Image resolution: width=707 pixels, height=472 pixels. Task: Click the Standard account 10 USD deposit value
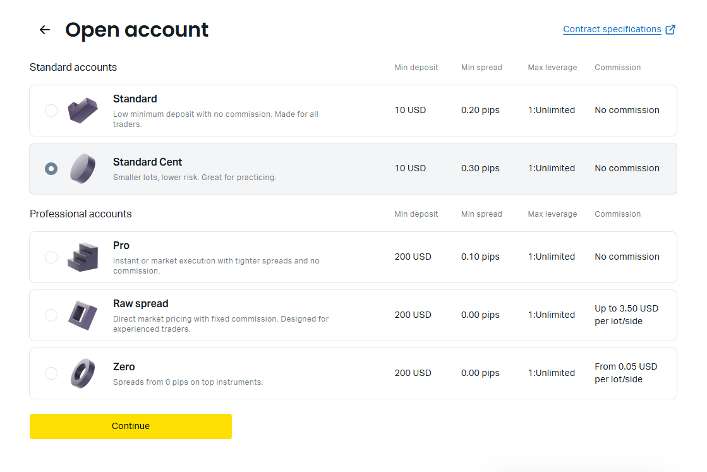click(x=410, y=110)
